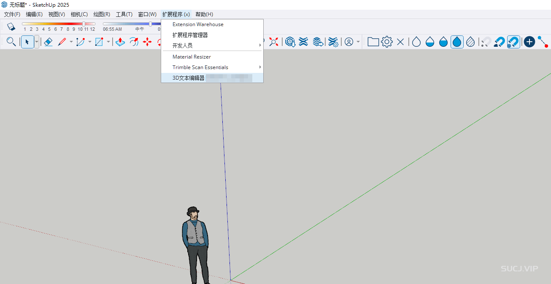Adjust the month shadow slider handle
The image size is (551, 284).
[84, 24]
